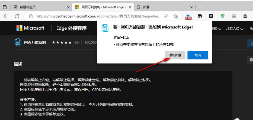
Task: Switch to the 新建标签页 tab
Action: pyautogui.click(x=28, y=7)
